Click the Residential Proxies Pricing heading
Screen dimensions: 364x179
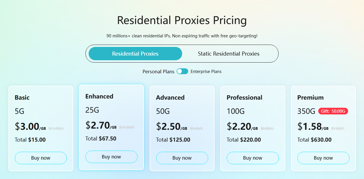pos(182,21)
